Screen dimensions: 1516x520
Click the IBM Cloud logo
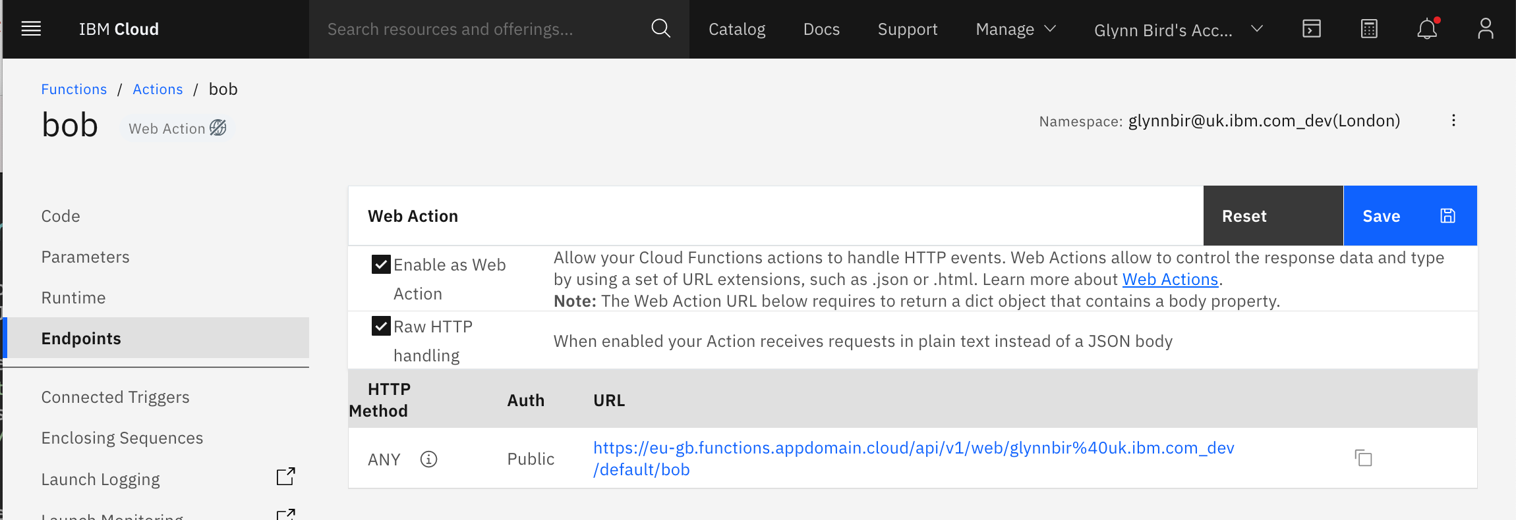119,29
